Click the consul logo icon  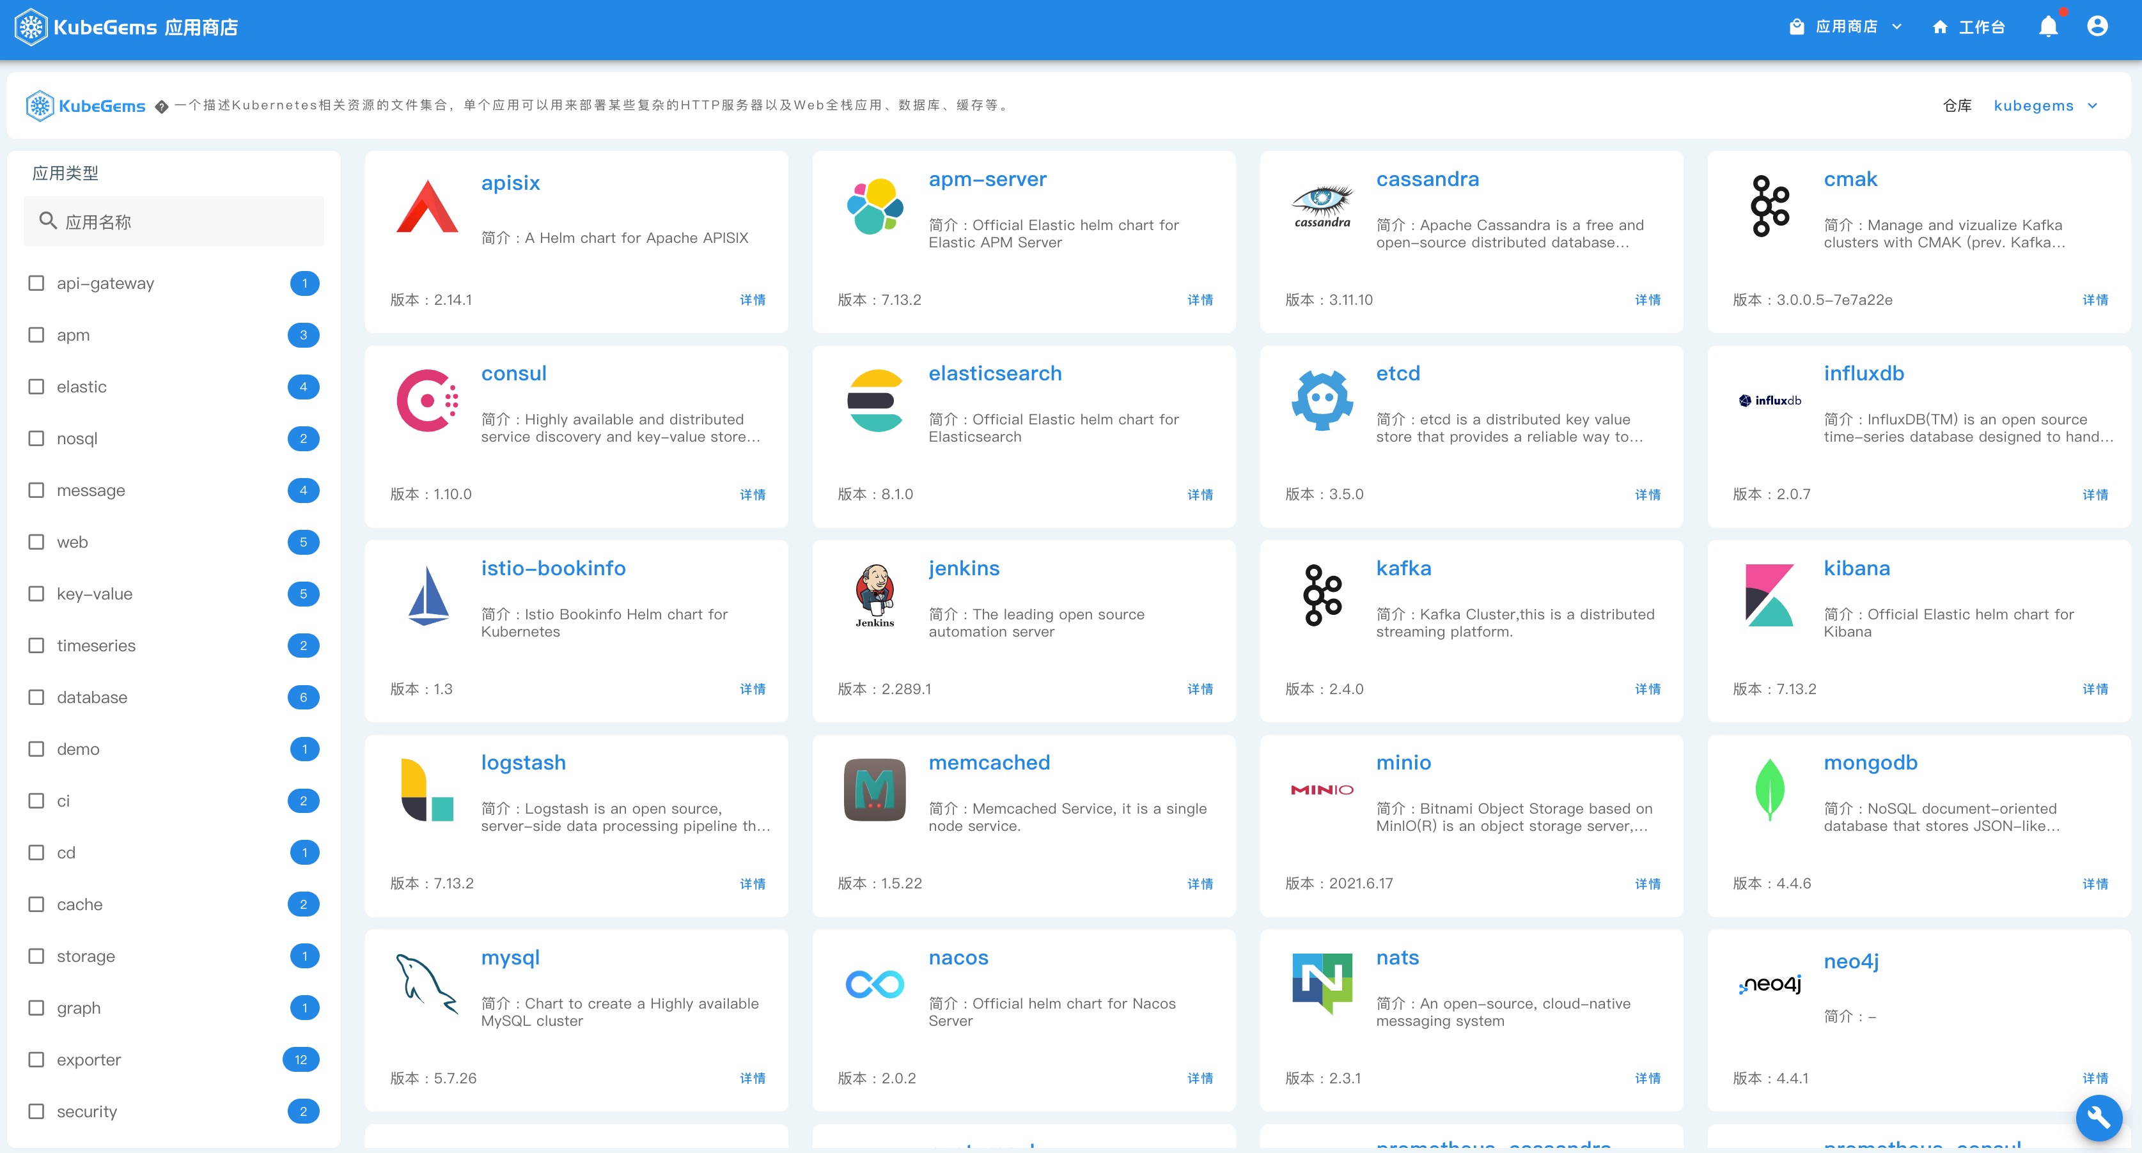[427, 401]
